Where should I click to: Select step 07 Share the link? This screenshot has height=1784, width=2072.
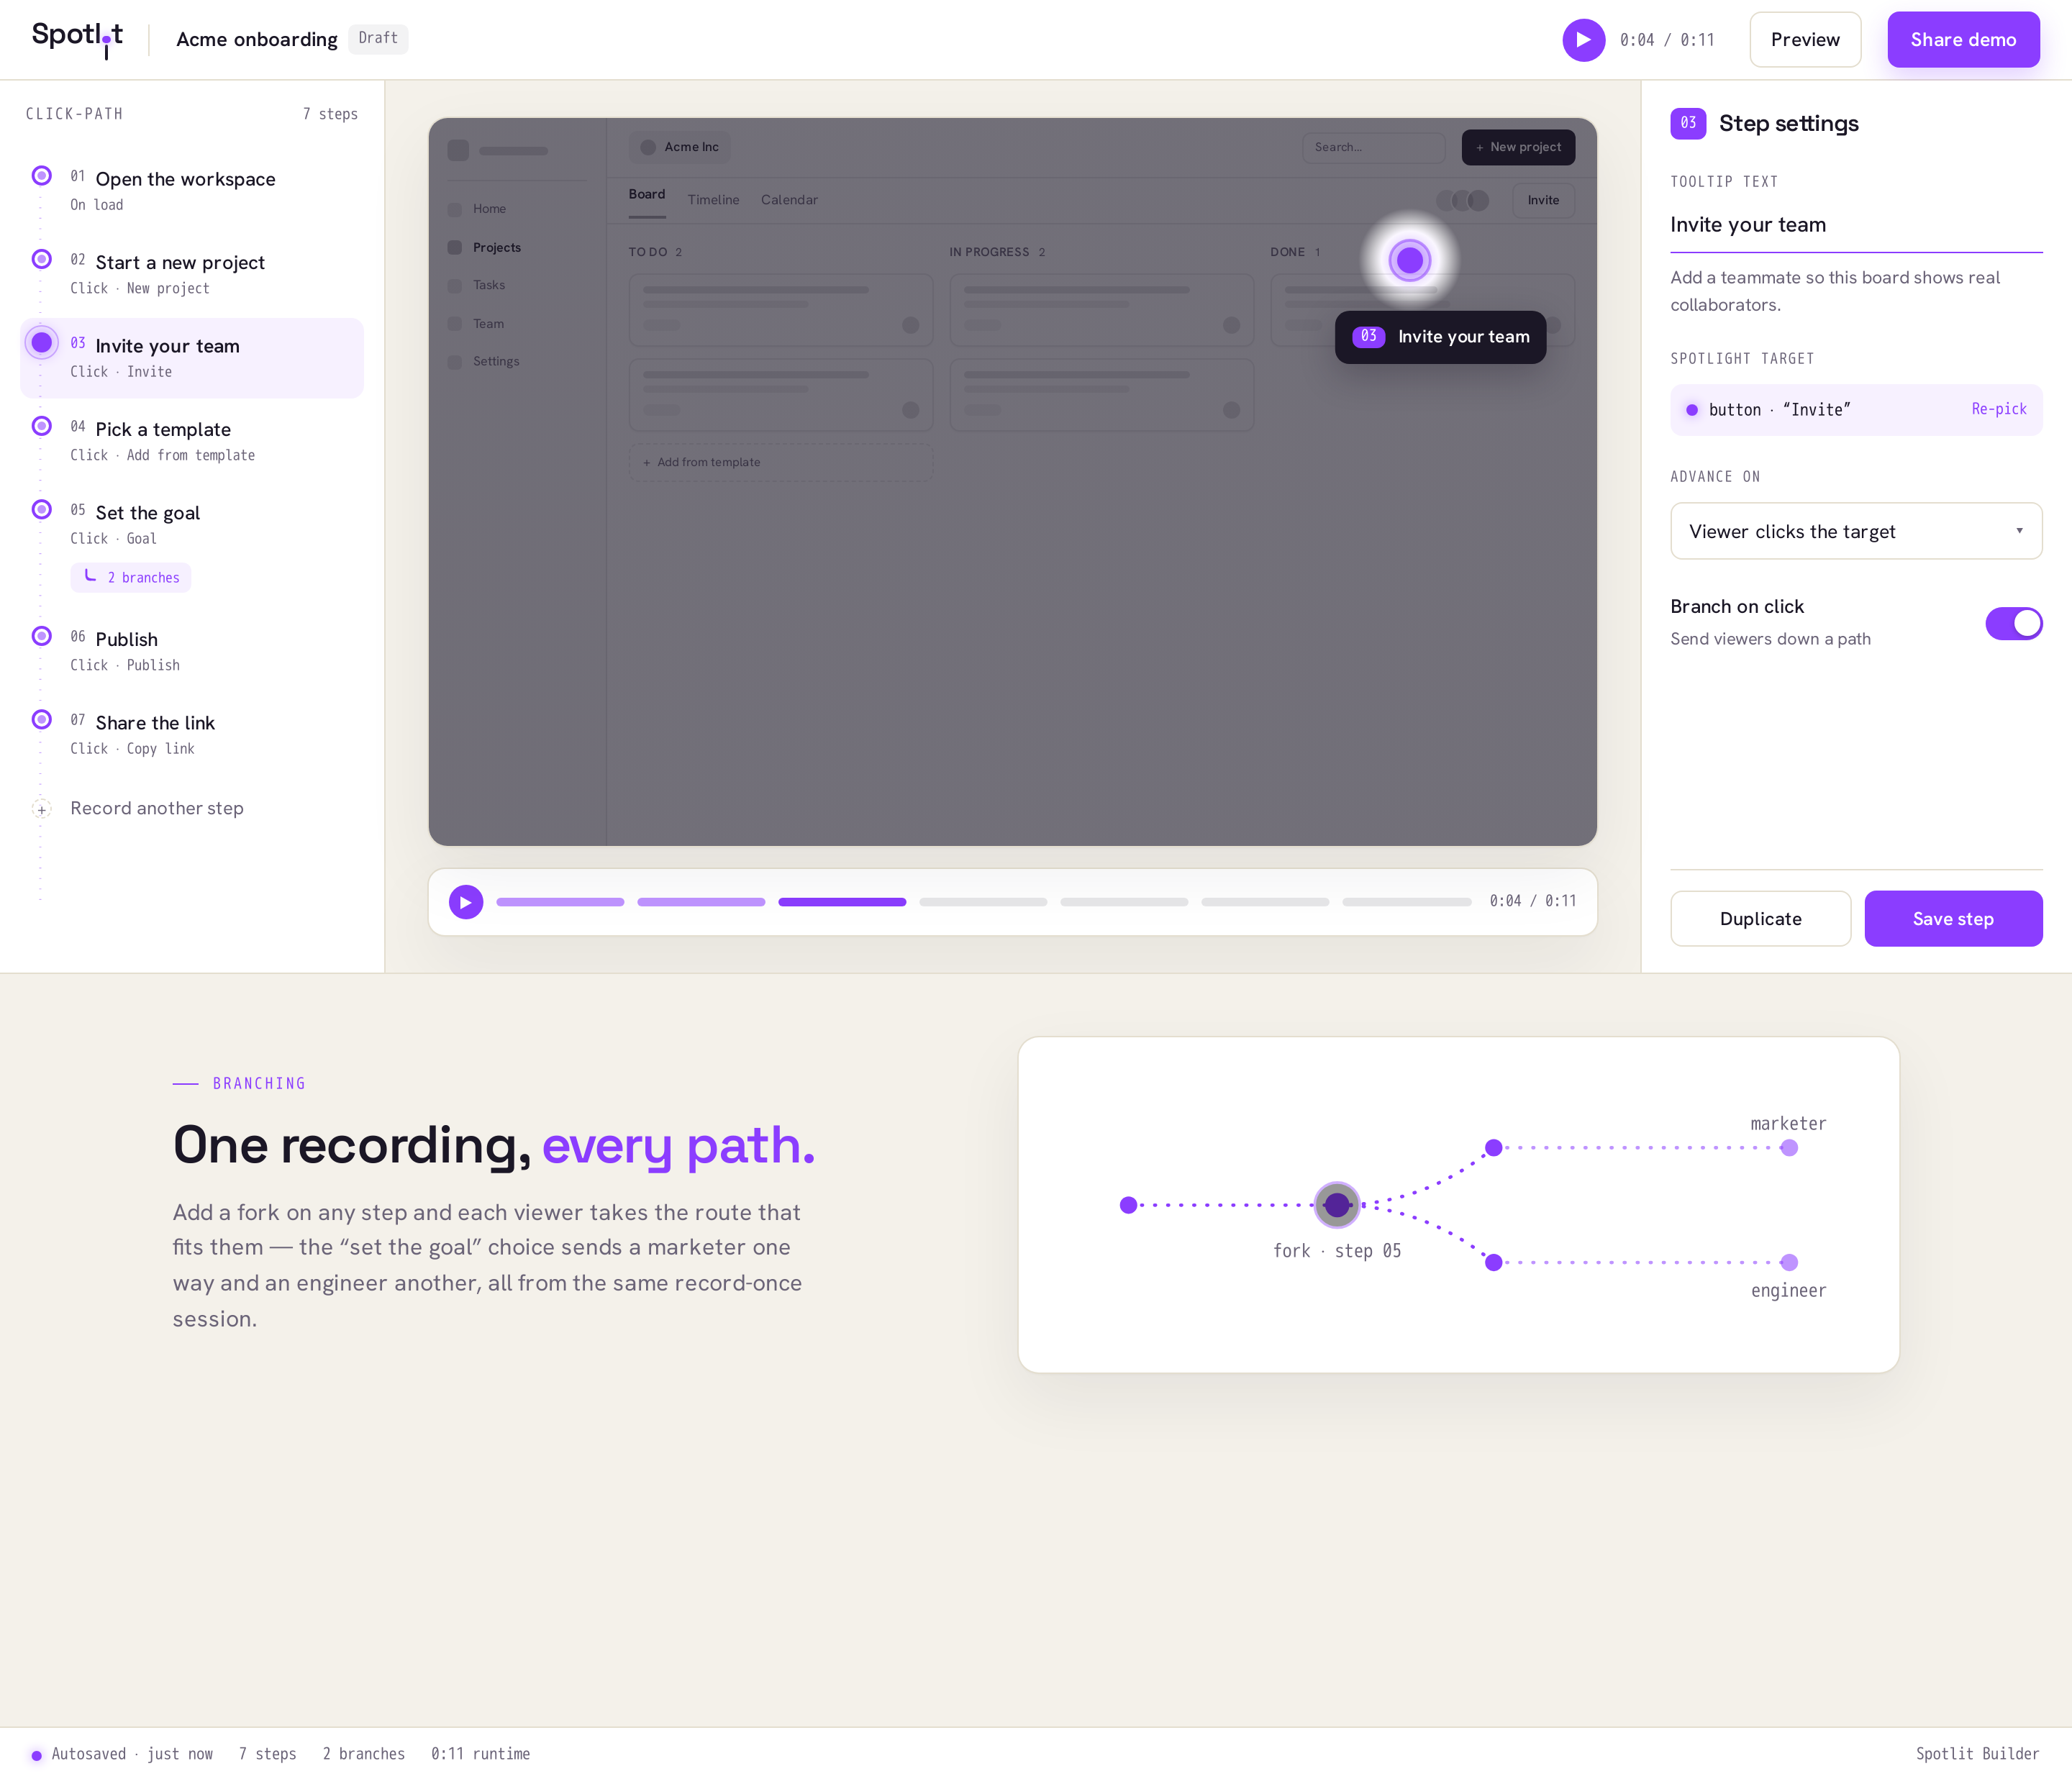192,735
